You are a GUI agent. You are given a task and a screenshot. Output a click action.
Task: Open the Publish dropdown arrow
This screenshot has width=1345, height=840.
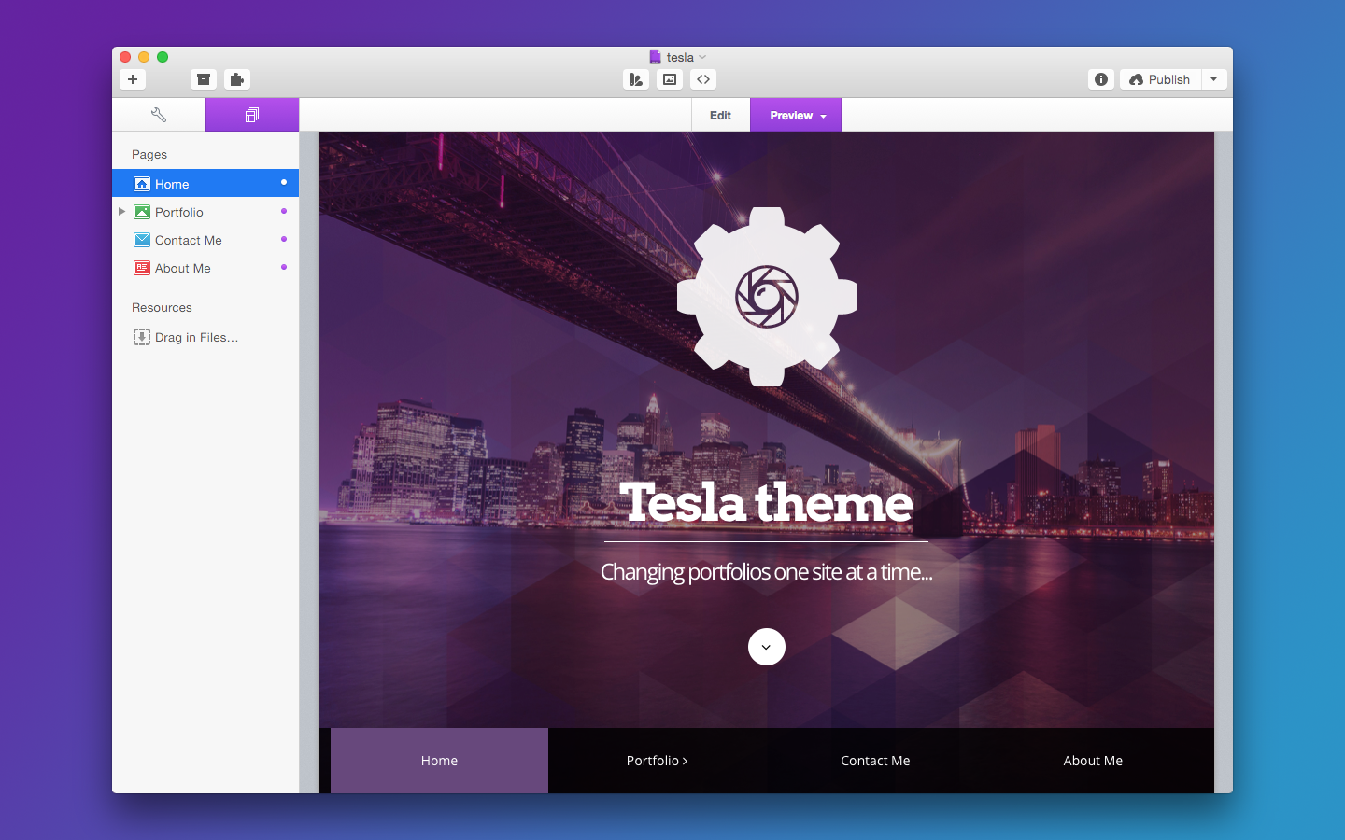pos(1213,79)
